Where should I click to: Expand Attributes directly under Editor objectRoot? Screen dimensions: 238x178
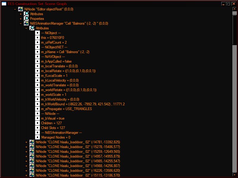(x=21, y=14)
